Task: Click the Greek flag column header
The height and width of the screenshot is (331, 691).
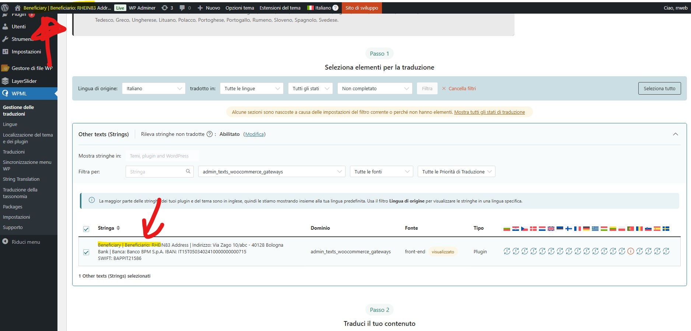Action: point(595,229)
